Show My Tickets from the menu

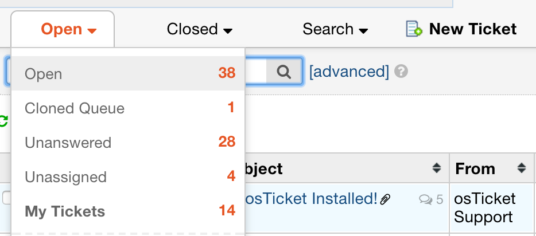point(65,211)
